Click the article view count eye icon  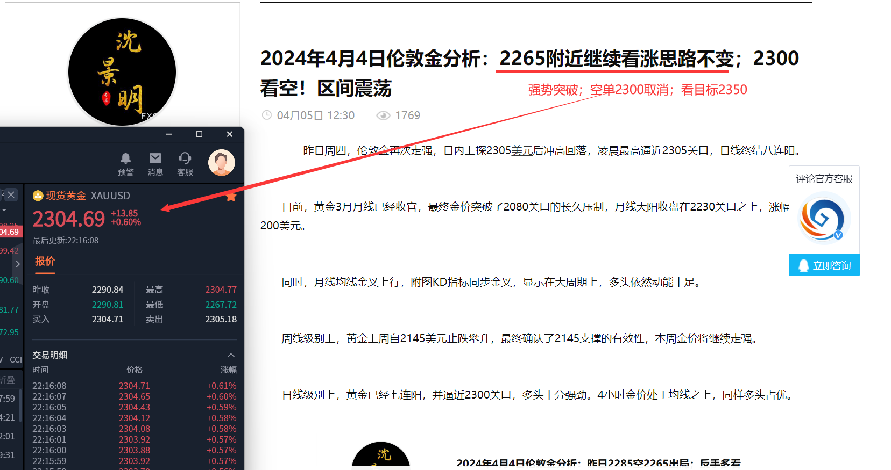point(383,115)
